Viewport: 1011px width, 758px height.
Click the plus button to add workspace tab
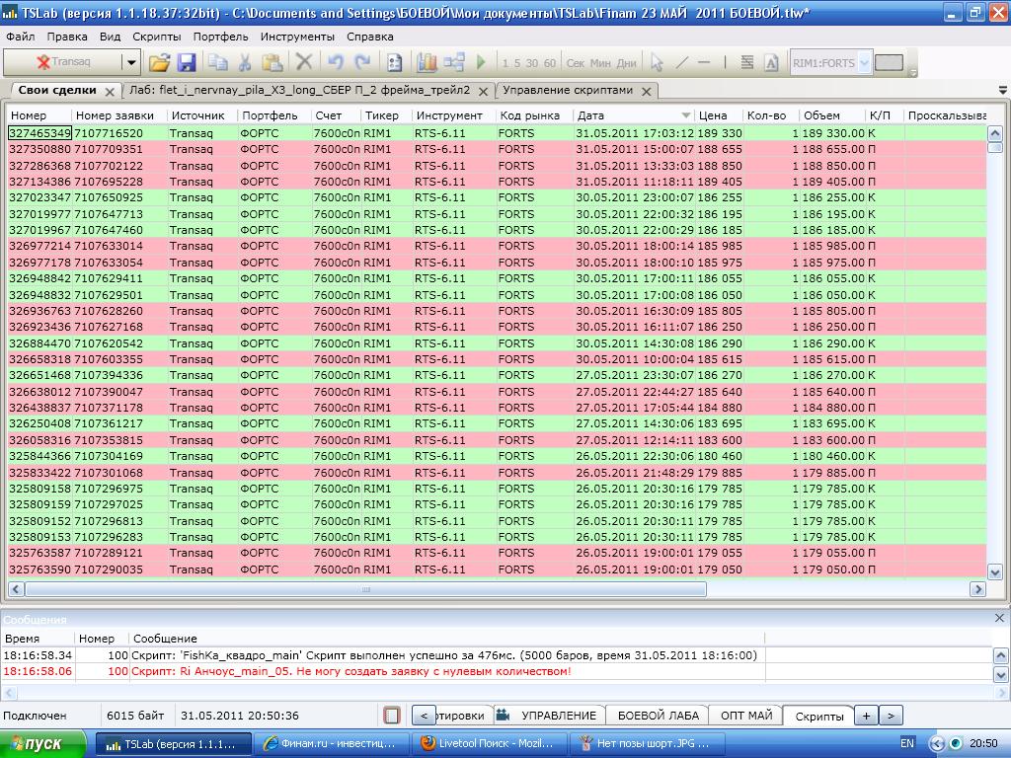pyautogui.click(x=865, y=716)
